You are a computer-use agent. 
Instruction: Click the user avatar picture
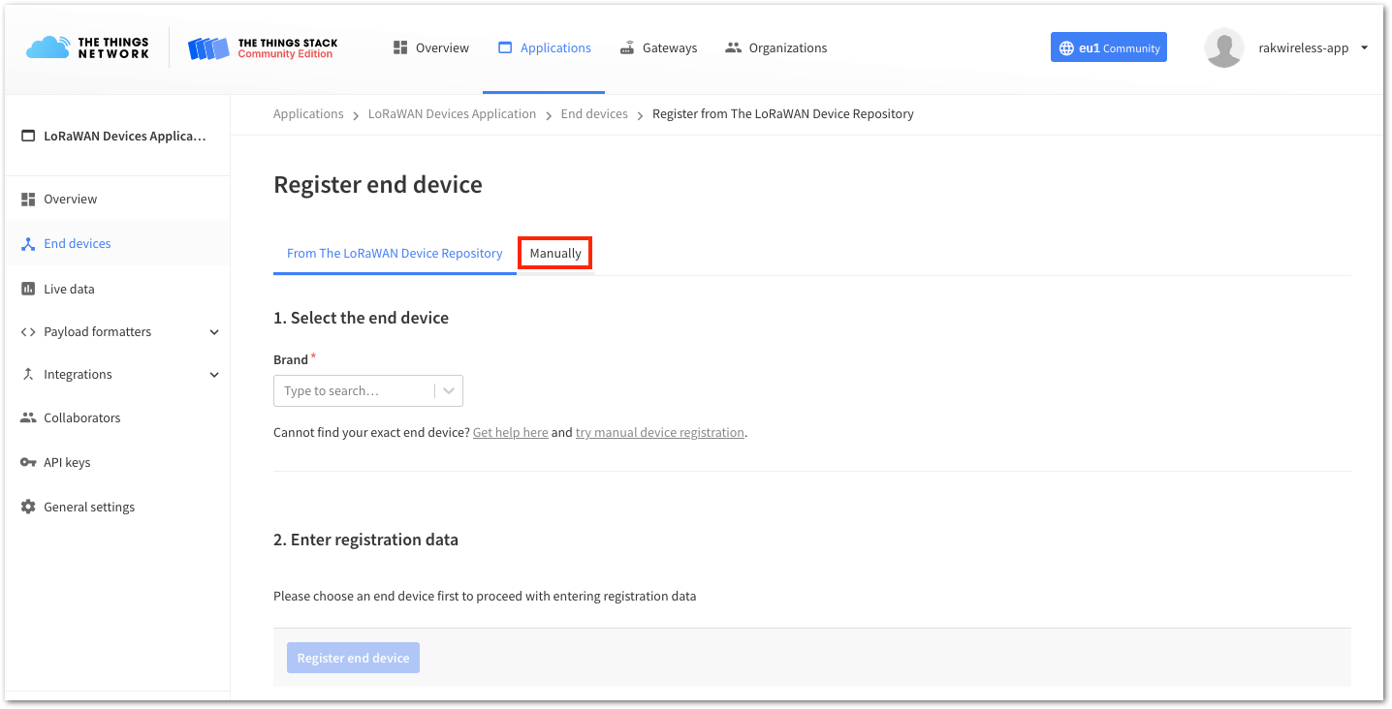coord(1223,47)
